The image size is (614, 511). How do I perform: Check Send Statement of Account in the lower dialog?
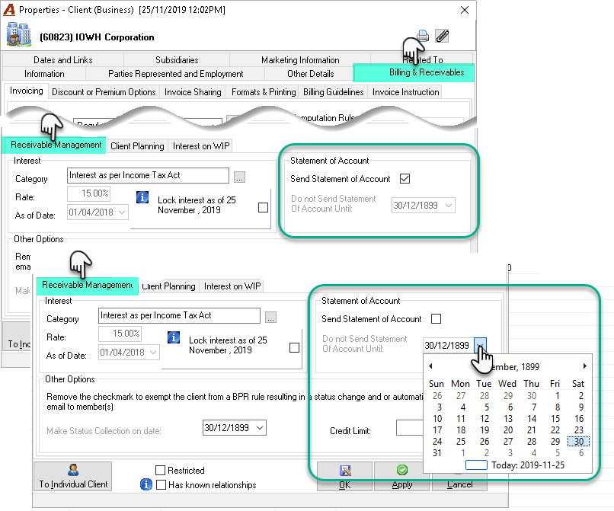436,319
